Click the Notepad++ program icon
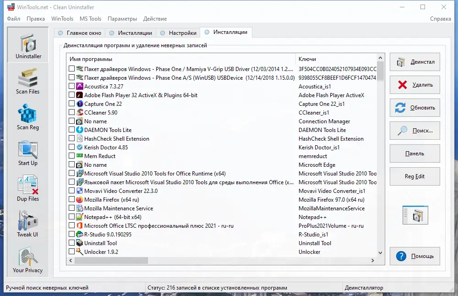The image size is (458, 296). click(x=80, y=217)
